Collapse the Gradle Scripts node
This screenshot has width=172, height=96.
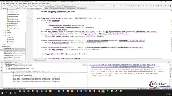(1, 46)
